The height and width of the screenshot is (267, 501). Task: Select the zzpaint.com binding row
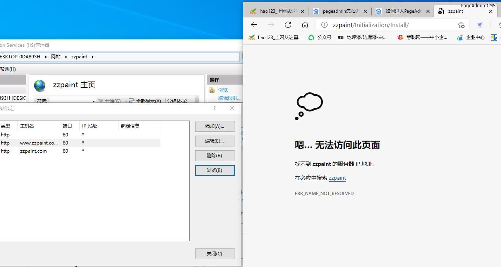[80, 151]
